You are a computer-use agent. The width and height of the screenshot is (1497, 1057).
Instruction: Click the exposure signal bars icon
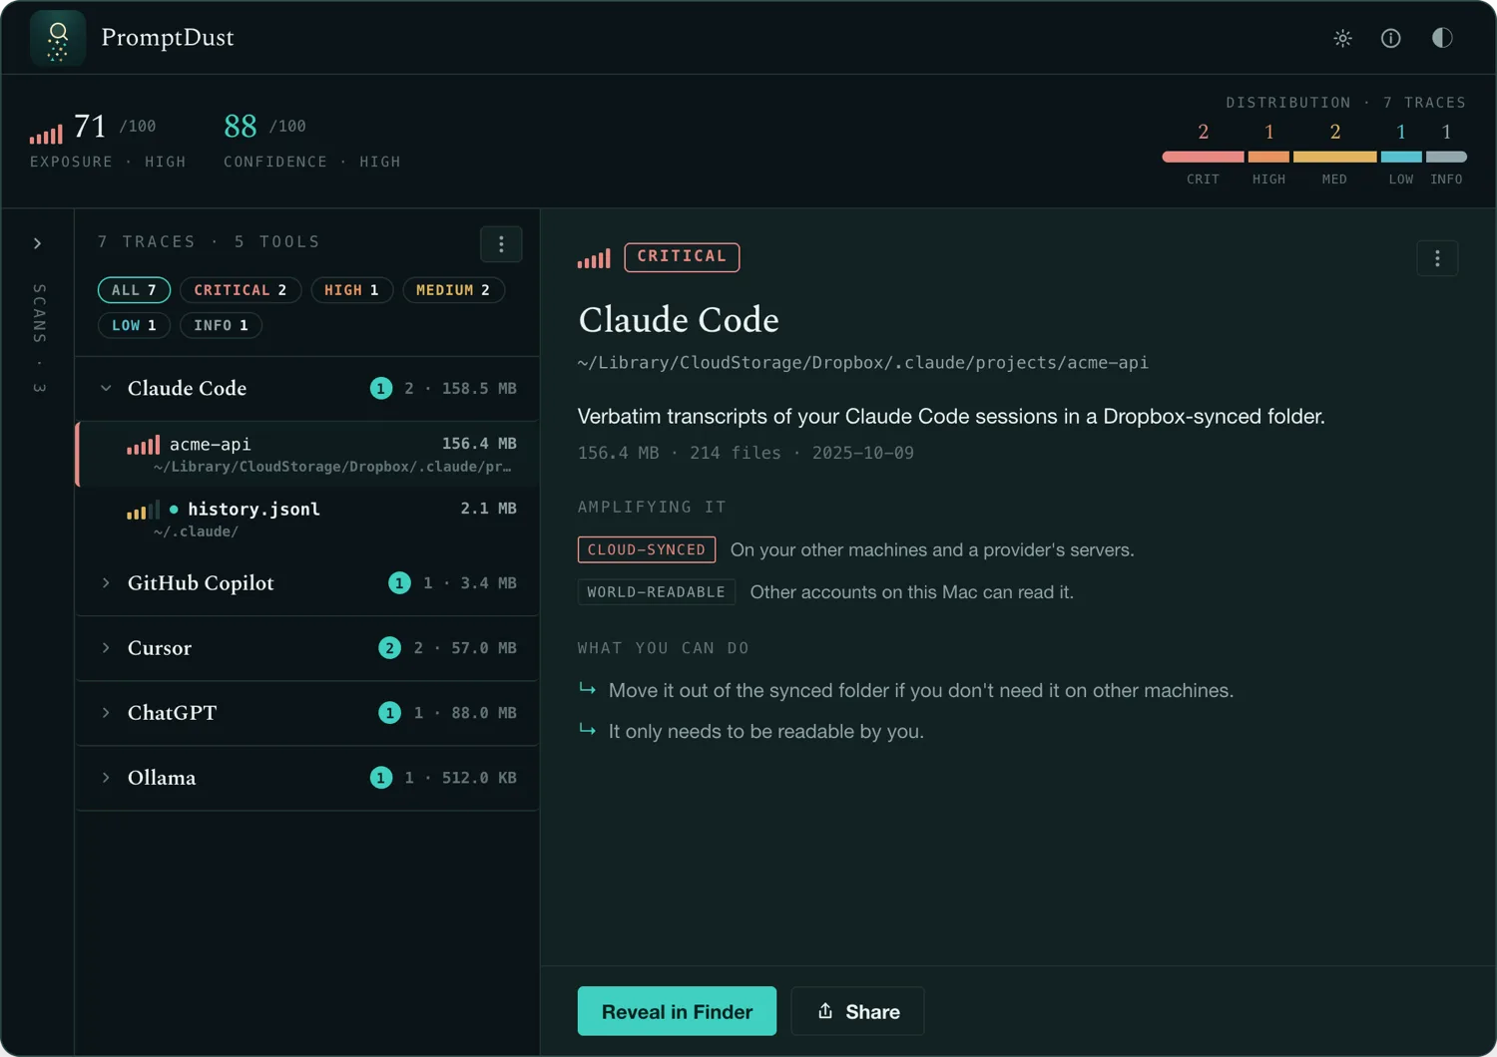point(46,133)
